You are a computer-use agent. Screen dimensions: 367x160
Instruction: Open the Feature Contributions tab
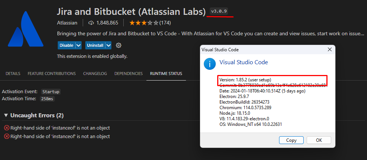pyautogui.click(x=52, y=74)
